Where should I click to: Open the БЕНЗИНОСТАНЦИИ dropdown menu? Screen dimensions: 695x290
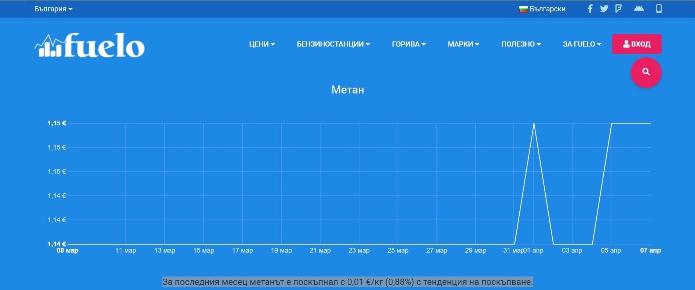point(333,44)
